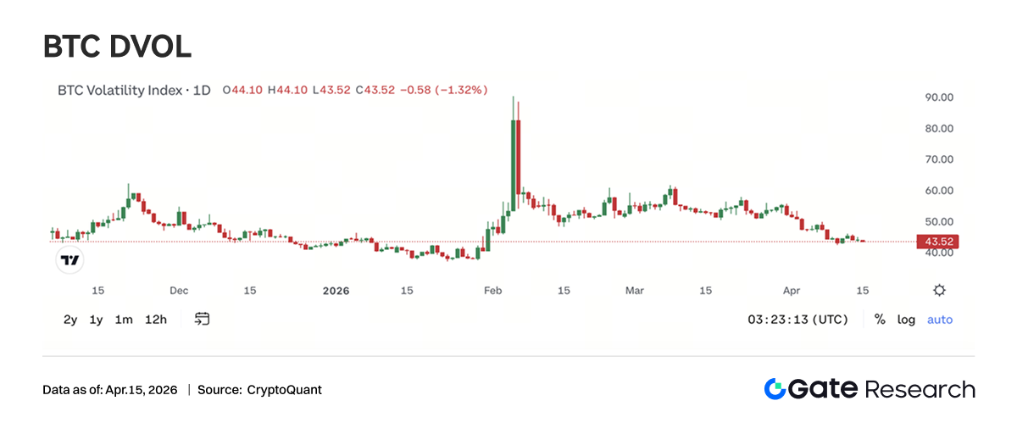
Task: Open chart settings via the gear icon
Action: pos(939,290)
